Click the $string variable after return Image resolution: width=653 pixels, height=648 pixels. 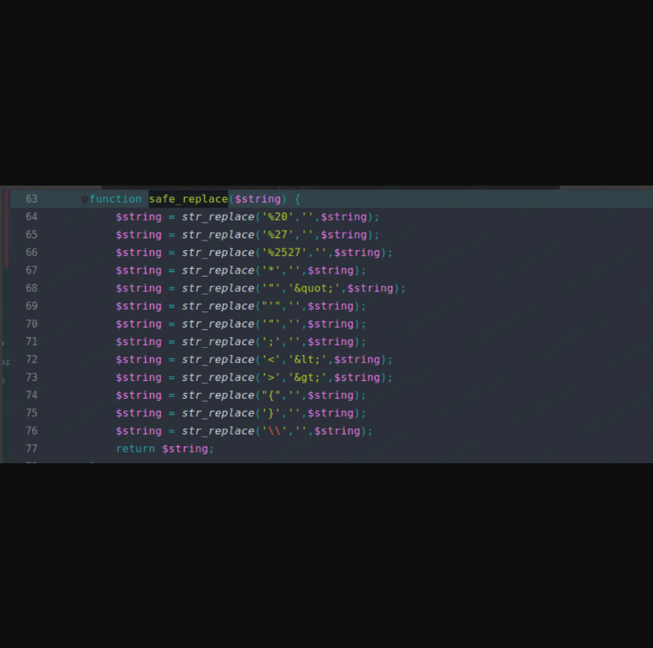coord(185,449)
